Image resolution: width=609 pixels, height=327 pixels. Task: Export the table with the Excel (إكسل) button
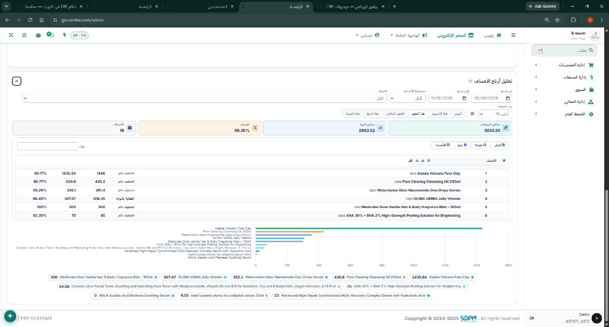pos(500,145)
